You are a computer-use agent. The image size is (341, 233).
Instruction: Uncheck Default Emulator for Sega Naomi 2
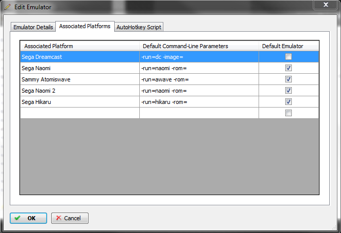tap(288, 91)
